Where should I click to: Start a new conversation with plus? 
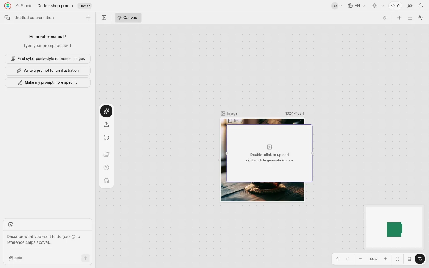pyautogui.click(x=88, y=18)
